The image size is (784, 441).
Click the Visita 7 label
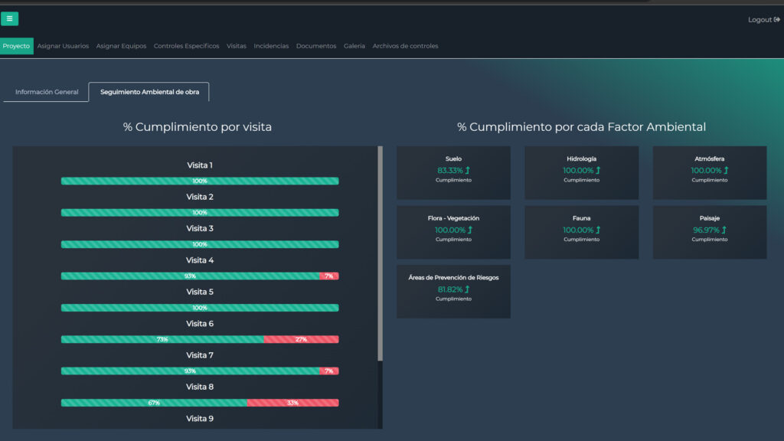click(x=200, y=355)
